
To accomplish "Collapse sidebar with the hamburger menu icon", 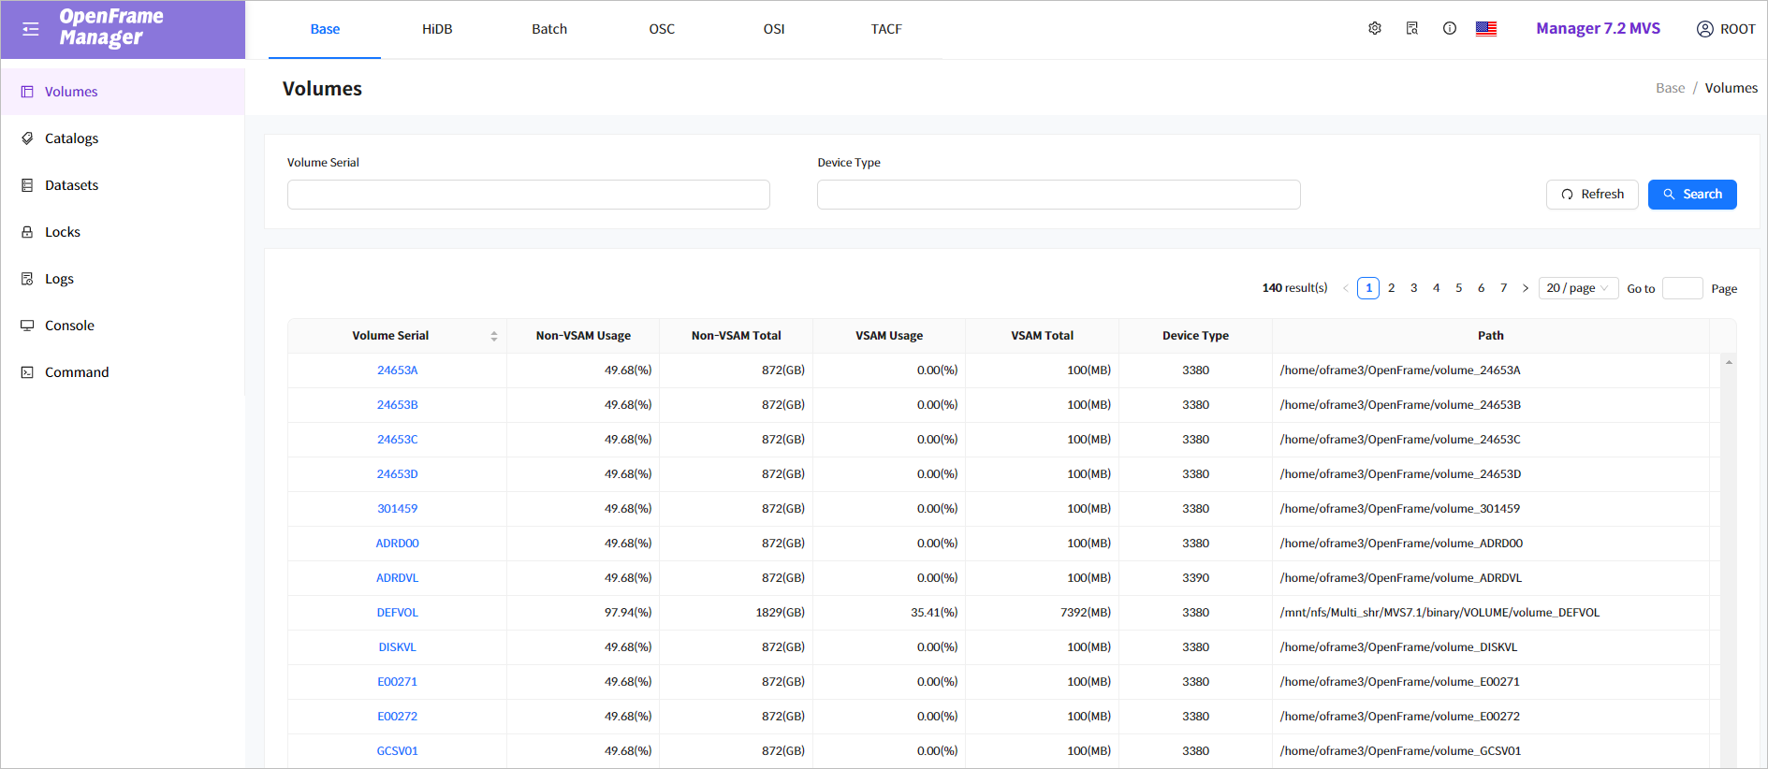I will (x=31, y=29).
